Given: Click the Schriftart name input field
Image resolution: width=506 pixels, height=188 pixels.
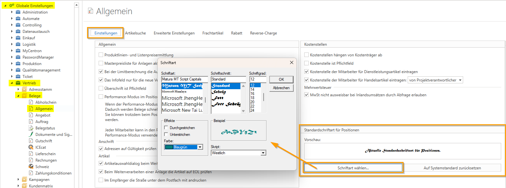Looking at the screenshot, I should click(184, 79).
